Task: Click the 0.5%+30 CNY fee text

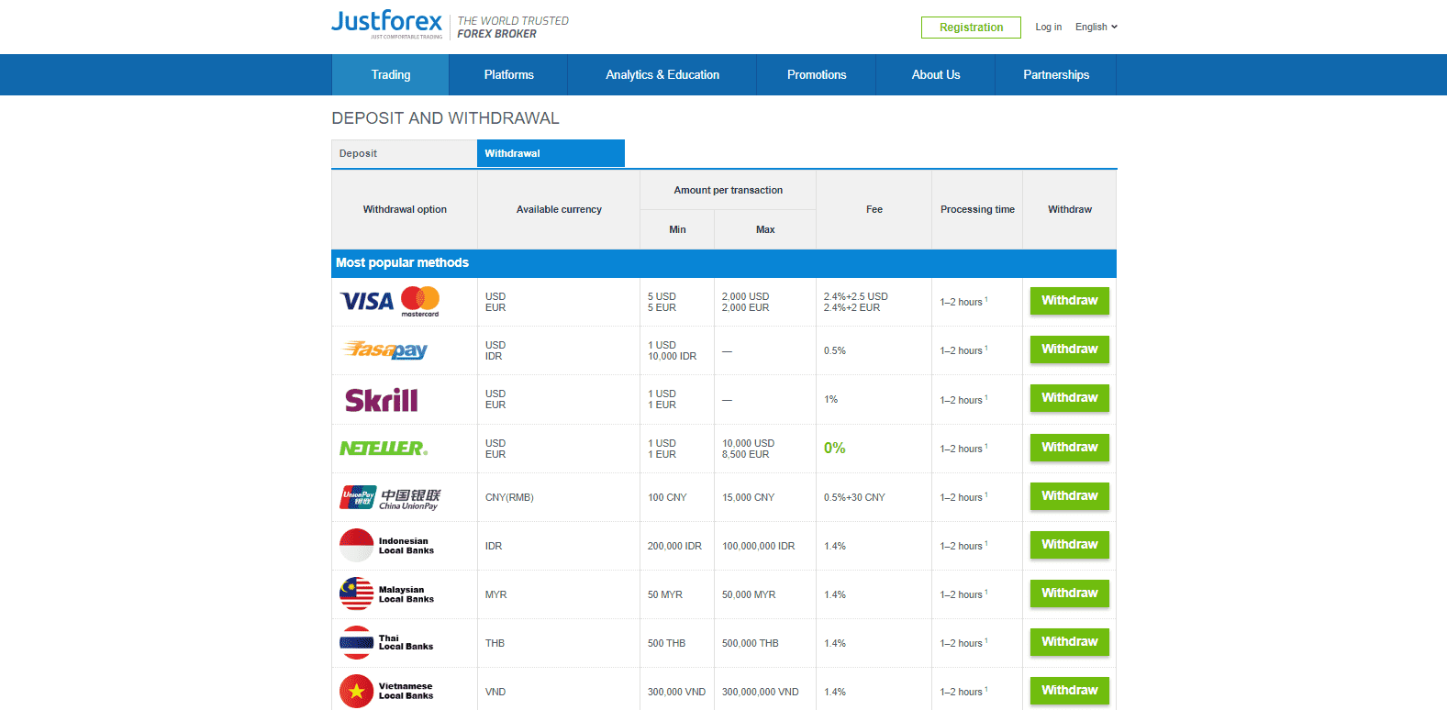Action: 854,498
